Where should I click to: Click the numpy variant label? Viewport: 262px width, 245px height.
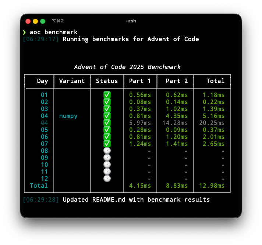point(68,116)
